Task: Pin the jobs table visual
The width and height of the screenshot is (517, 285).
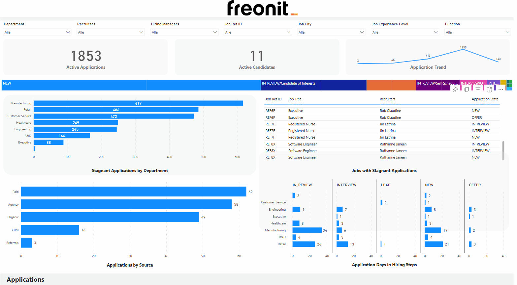Action: [455, 90]
